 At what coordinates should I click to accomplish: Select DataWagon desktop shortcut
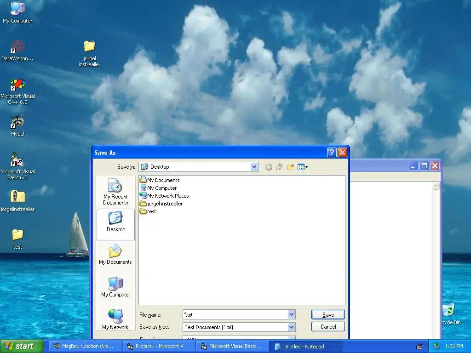(17, 51)
